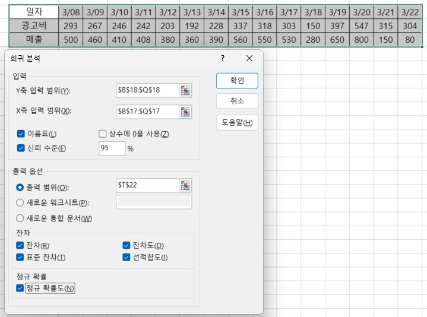
Task: Select the 새로운 통합 문서 radio button
Action: tap(20, 218)
